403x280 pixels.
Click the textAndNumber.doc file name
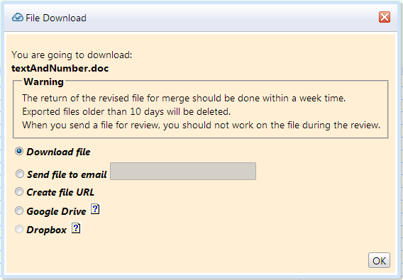coord(60,68)
